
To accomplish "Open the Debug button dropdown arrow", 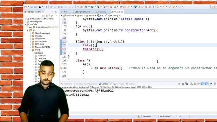I will point(89,7).
